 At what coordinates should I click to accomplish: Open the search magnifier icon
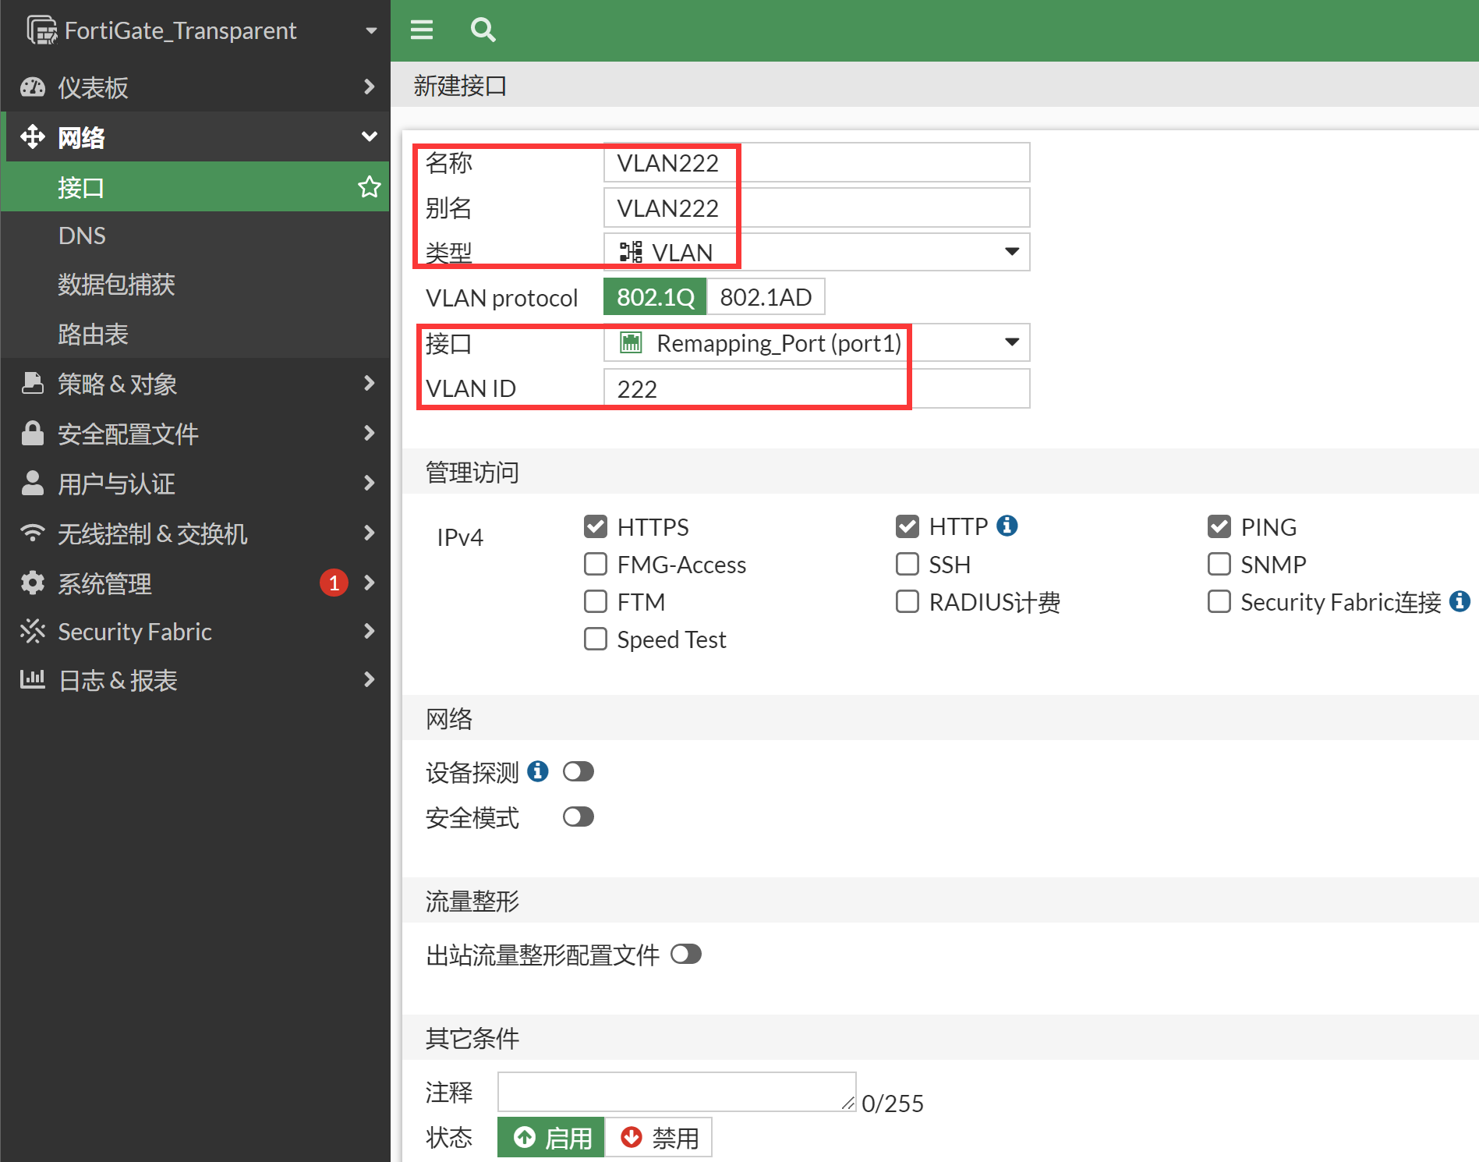[483, 30]
